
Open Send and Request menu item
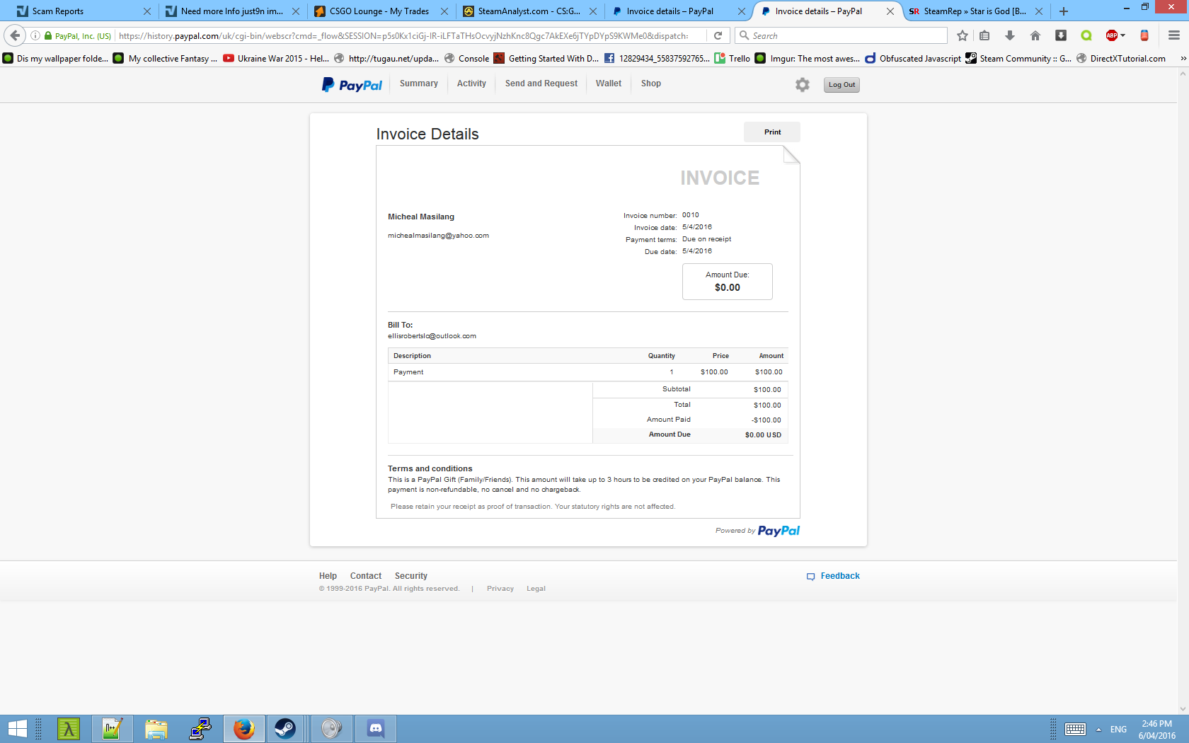point(541,83)
